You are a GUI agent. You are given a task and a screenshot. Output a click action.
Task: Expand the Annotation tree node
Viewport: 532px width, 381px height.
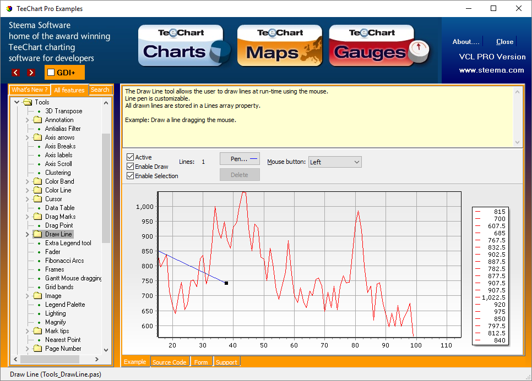click(x=27, y=120)
